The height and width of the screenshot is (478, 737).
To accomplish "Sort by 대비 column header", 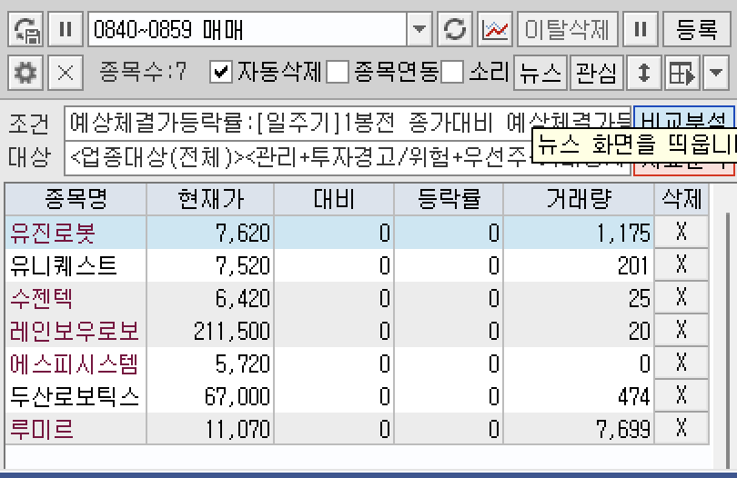I will pyautogui.click(x=334, y=199).
